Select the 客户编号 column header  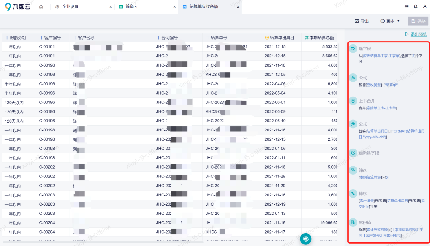[52, 38]
